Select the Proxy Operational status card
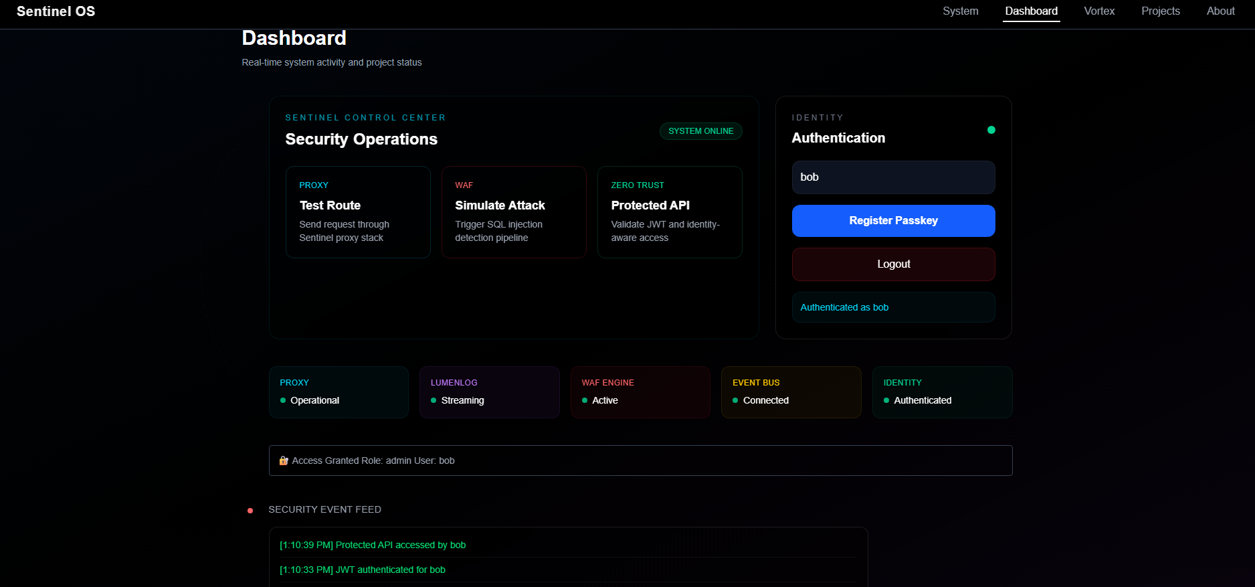Screen dimensions: 1255x587 click(x=339, y=392)
